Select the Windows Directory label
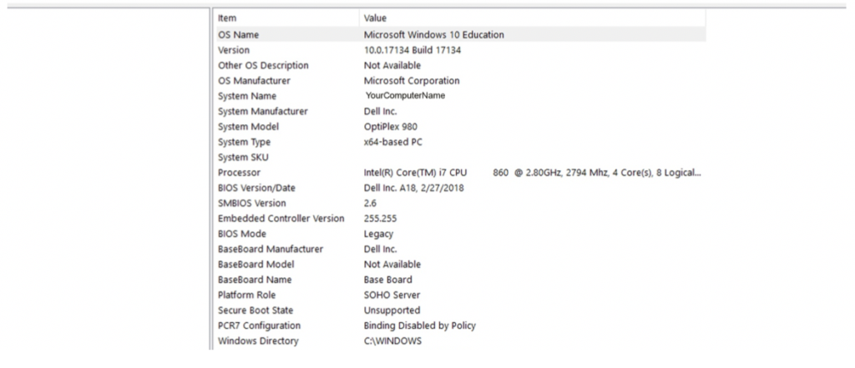Viewport: 855px width, 368px height. coord(258,340)
